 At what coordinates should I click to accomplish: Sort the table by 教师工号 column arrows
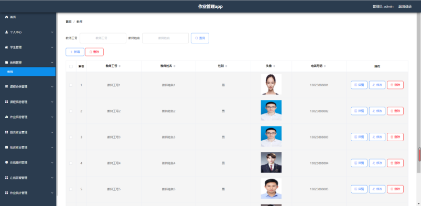(x=120, y=66)
